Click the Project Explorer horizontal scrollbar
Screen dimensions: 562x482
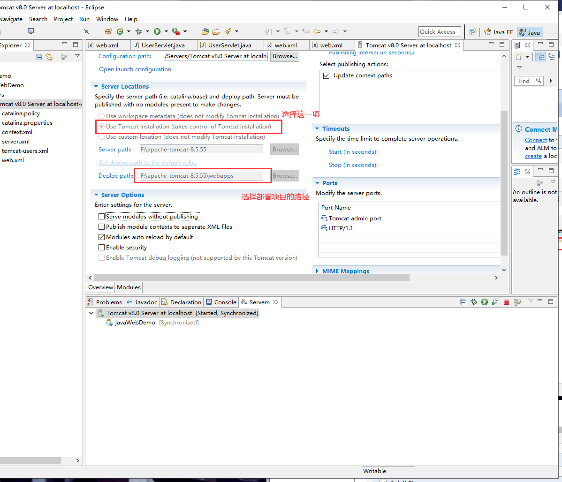[30, 460]
